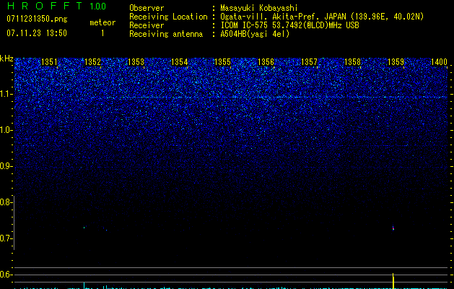The height and width of the screenshot is (289, 454).
Task: Click the 1357 time marker
Action: click(309, 62)
